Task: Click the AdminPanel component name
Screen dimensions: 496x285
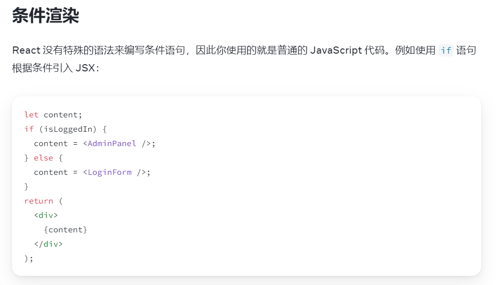Action: click(112, 144)
